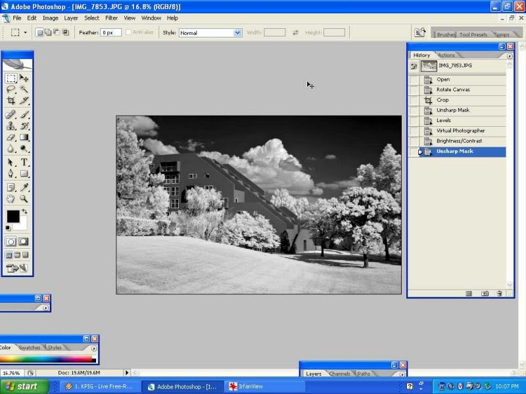Select the Eraser tool
Viewport: 526px width, 394px height.
click(11, 137)
